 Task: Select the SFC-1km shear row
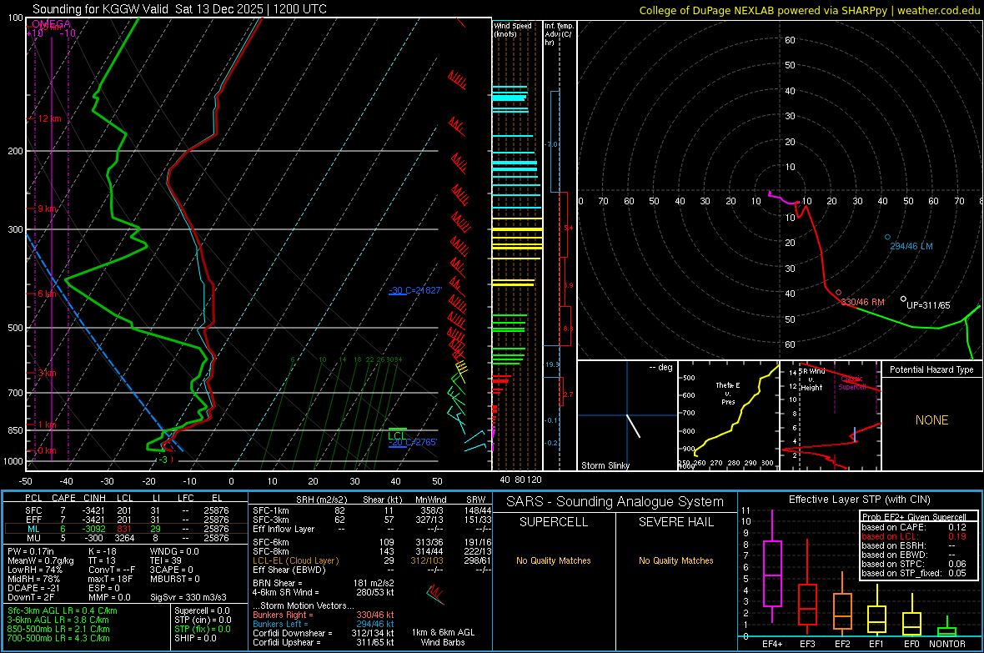pyautogui.click(x=372, y=510)
